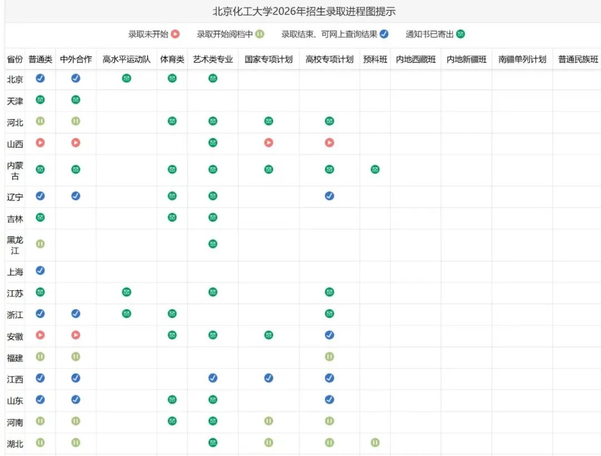The image size is (601, 456).
Task: Click 上海 普通类 blue check icon
Action: point(40,270)
